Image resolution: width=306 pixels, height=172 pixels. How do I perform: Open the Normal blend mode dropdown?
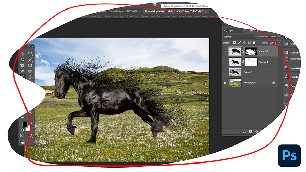[x=240, y=36]
